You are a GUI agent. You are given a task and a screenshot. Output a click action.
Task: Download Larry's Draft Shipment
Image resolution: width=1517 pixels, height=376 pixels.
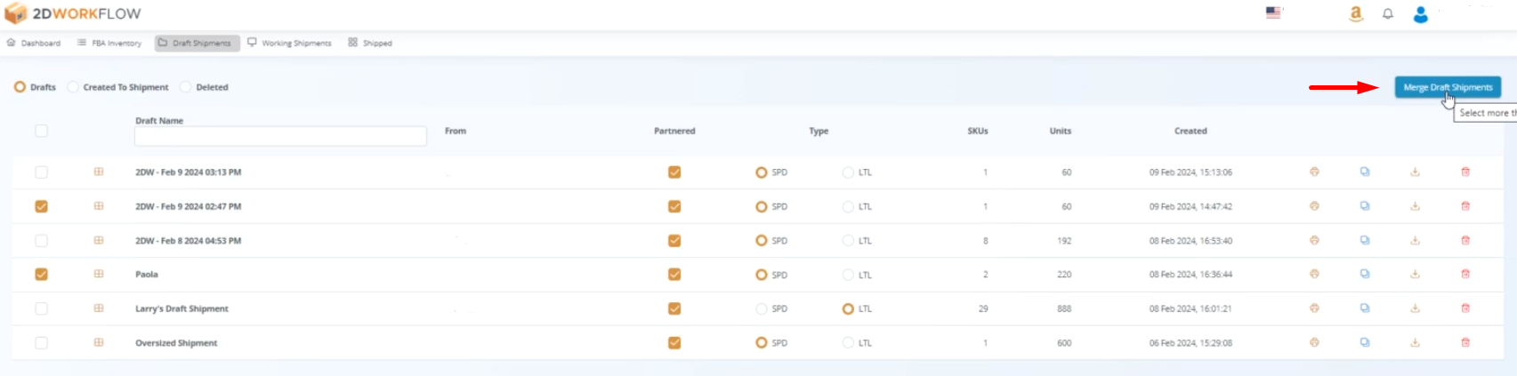[x=1415, y=308]
